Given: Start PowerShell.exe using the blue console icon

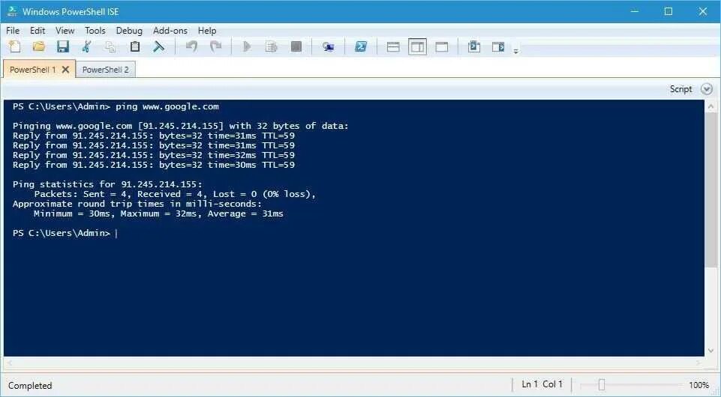Looking at the screenshot, I should pos(361,46).
